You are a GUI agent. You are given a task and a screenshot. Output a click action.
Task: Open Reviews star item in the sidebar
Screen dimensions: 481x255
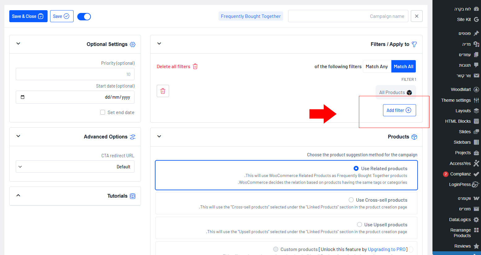pyautogui.click(x=462, y=246)
